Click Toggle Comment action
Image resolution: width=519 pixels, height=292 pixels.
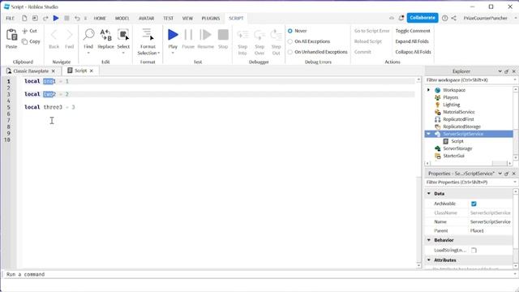coord(413,31)
